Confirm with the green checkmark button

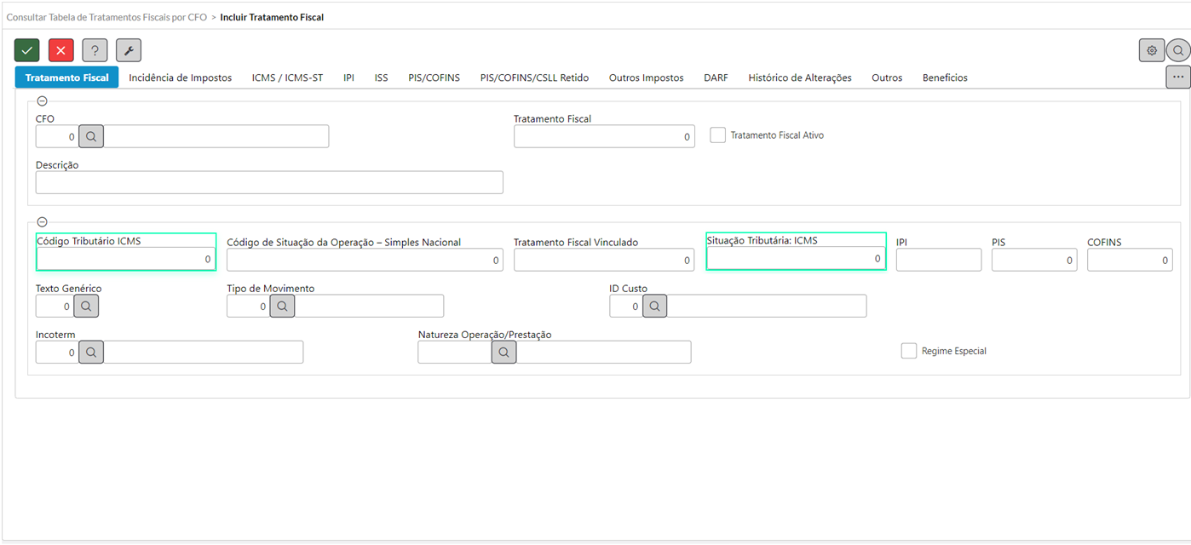pos(27,50)
